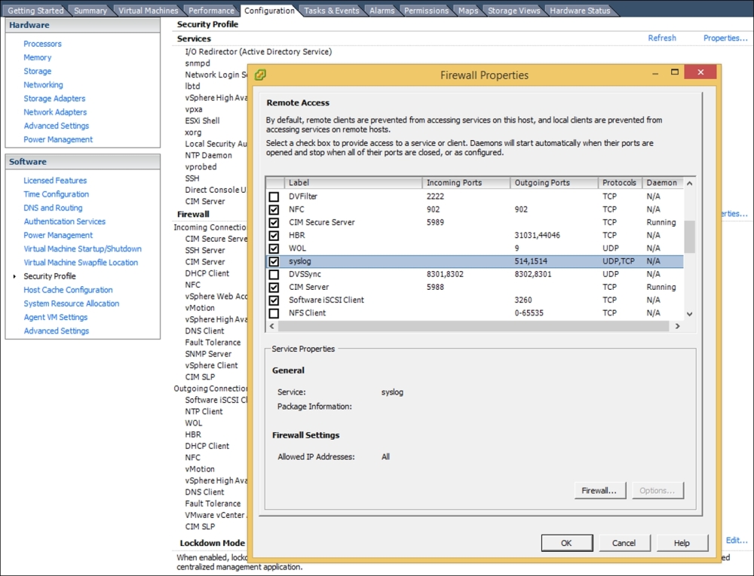Image resolution: width=754 pixels, height=576 pixels.
Task: Open the Hardware Status tab
Action: [579, 11]
